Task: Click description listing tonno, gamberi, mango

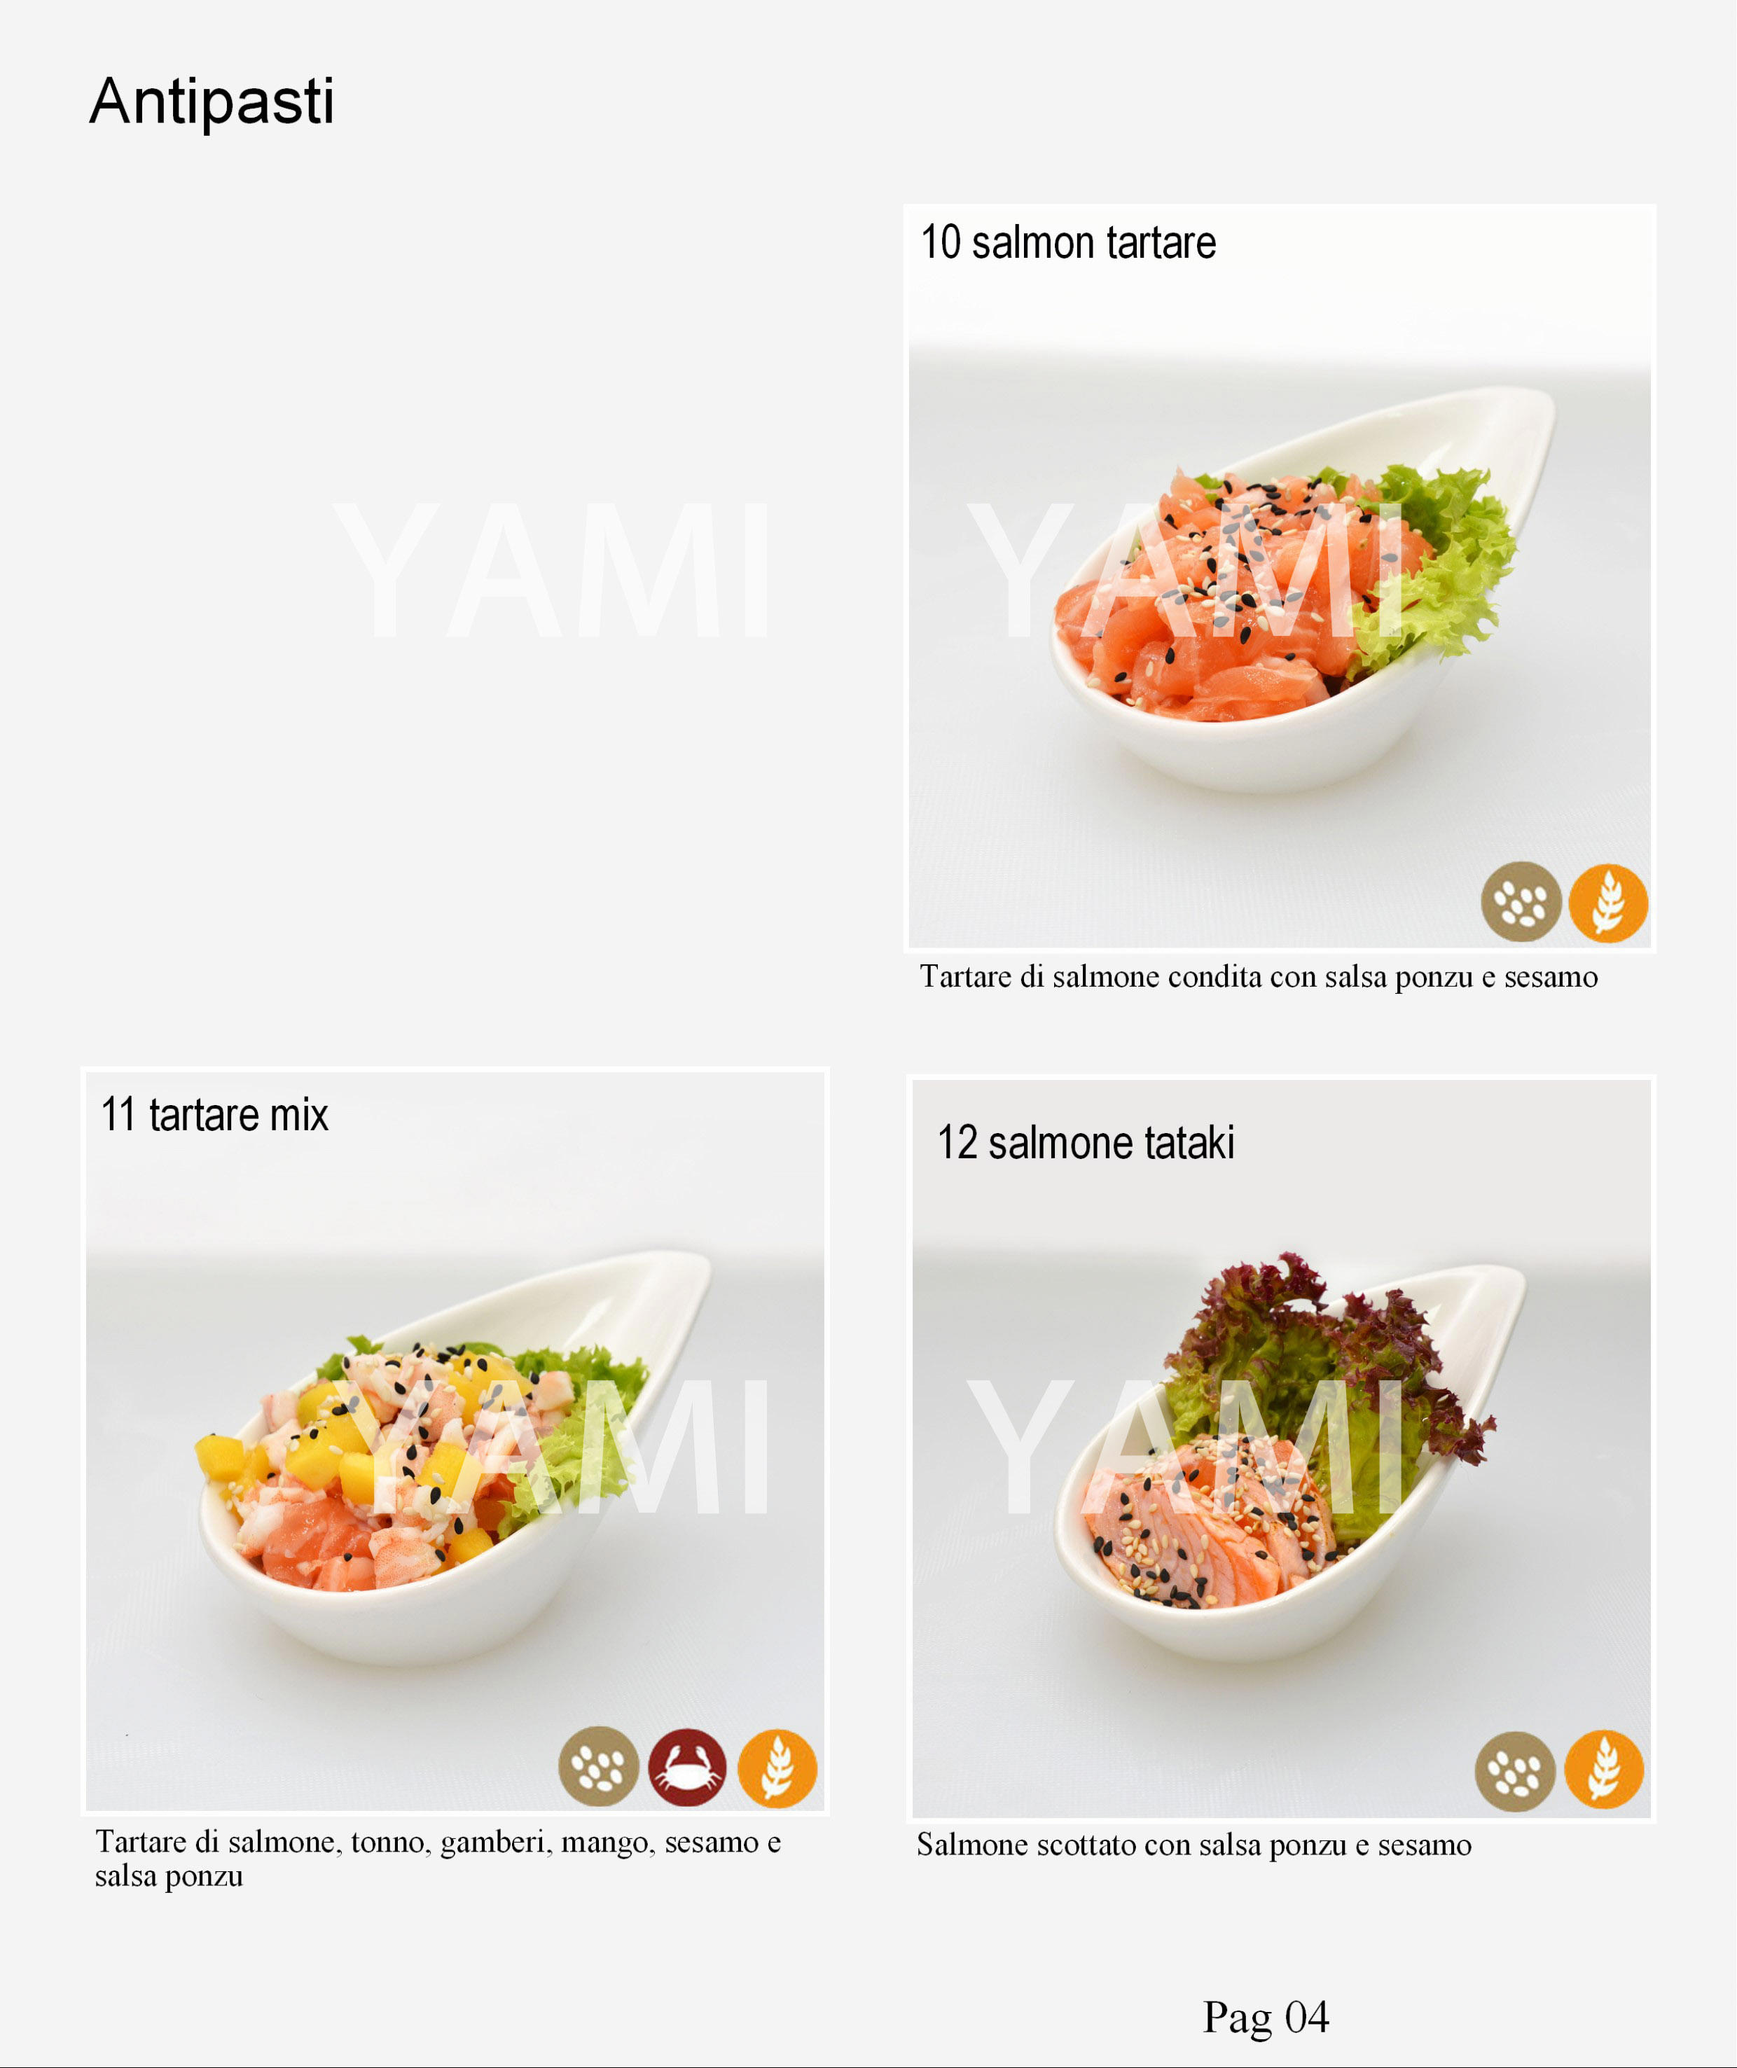Action: (x=438, y=1858)
